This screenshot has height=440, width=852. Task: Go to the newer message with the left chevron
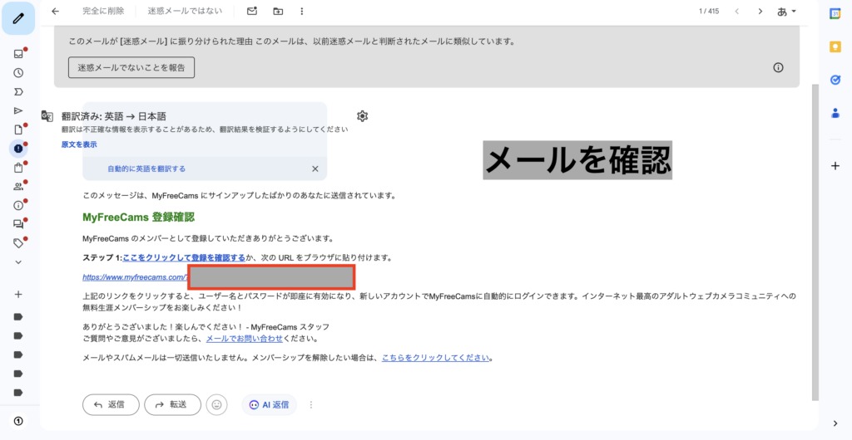pos(737,12)
